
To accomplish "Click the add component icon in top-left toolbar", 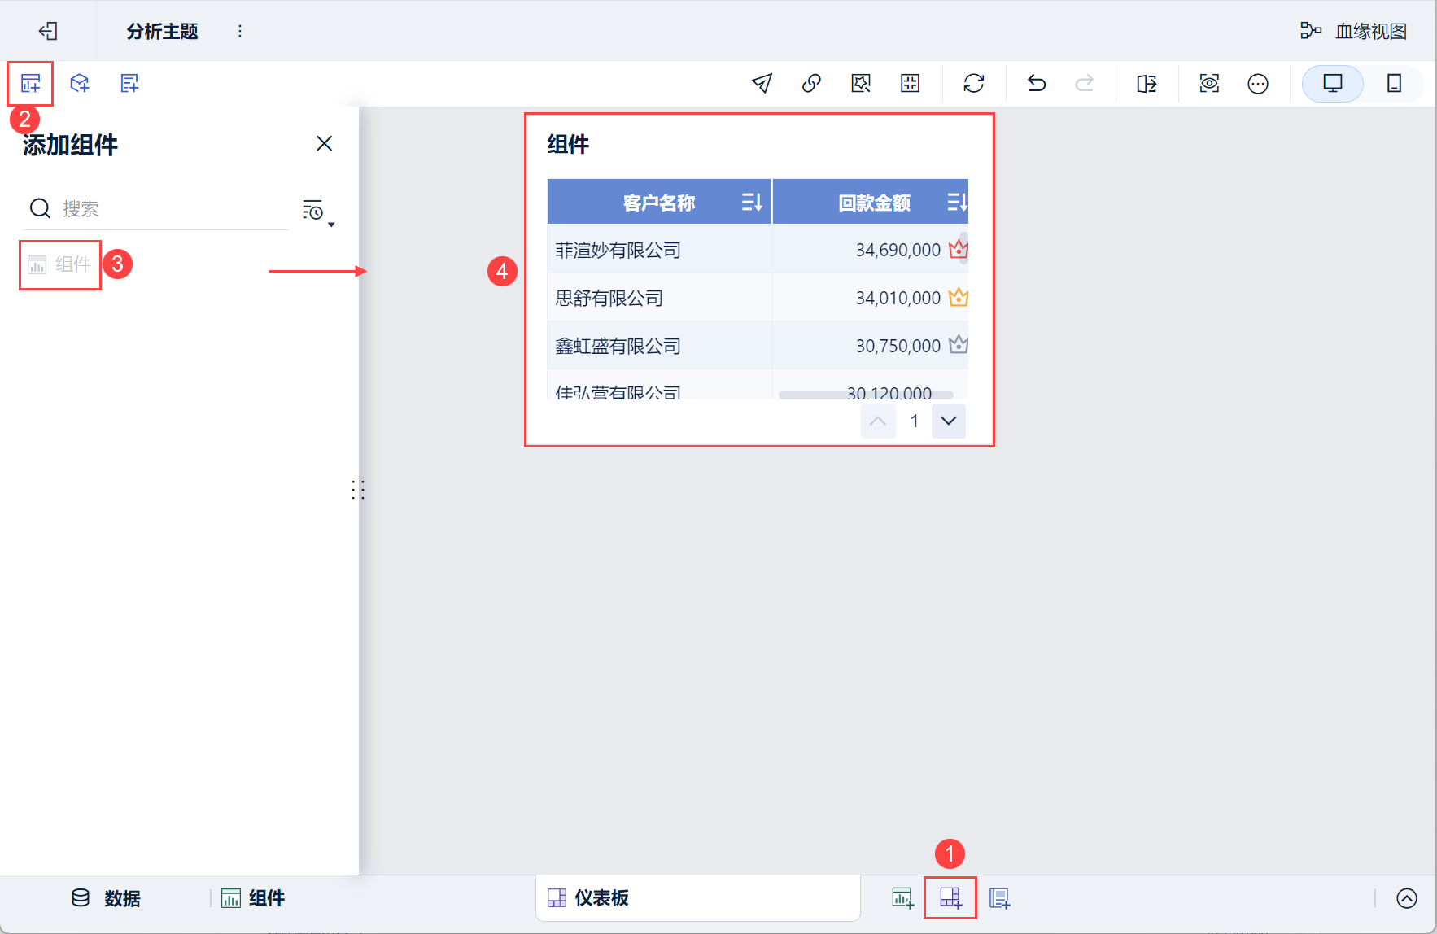I will click(31, 83).
